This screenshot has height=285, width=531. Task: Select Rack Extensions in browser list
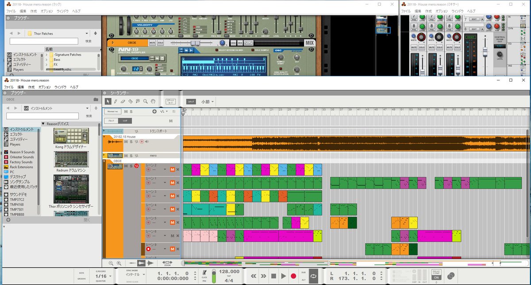(21, 167)
